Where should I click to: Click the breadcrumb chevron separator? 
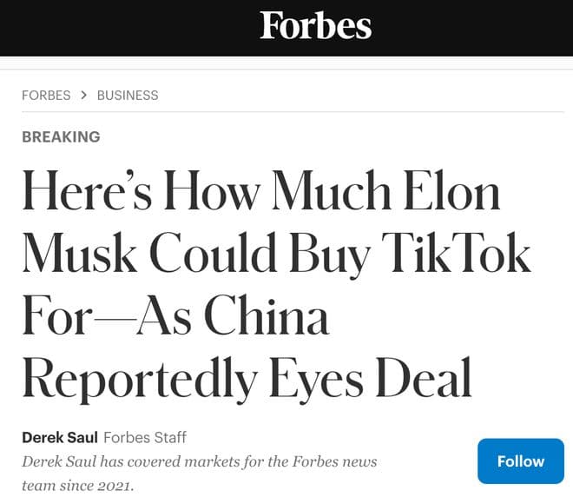pyautogui.click(x=84, y=95)
